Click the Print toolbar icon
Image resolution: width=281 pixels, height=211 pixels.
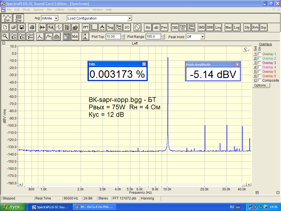point(32,27)
